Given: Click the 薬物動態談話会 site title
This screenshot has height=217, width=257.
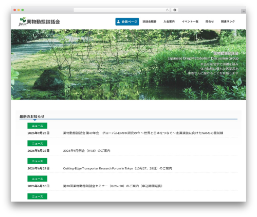Looking at the screenshot, I should [43, 22].
